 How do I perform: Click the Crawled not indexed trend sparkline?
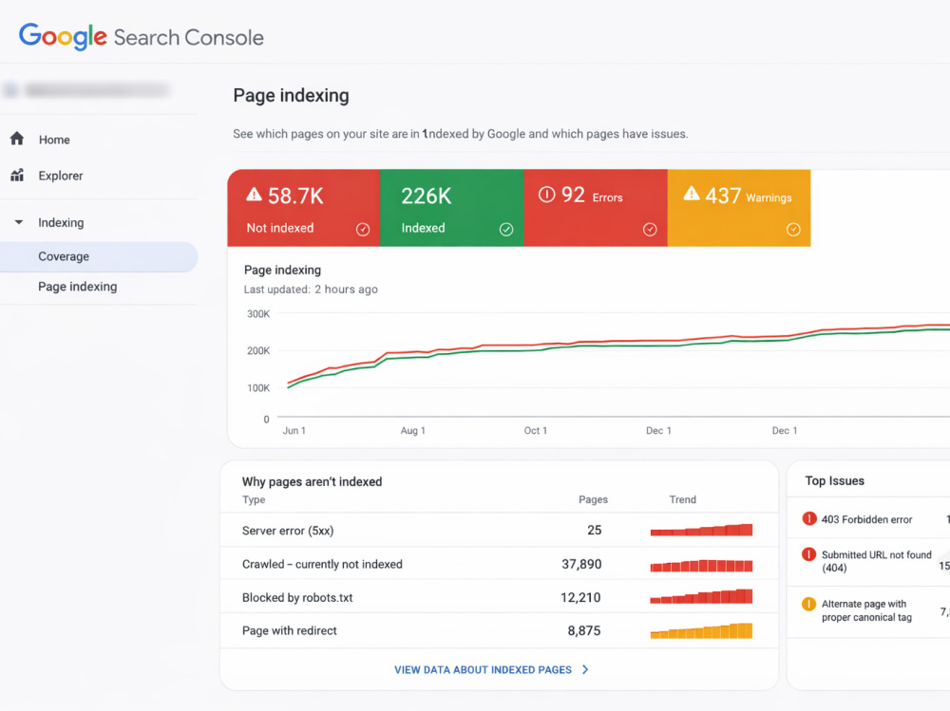[x=701, y=566]
